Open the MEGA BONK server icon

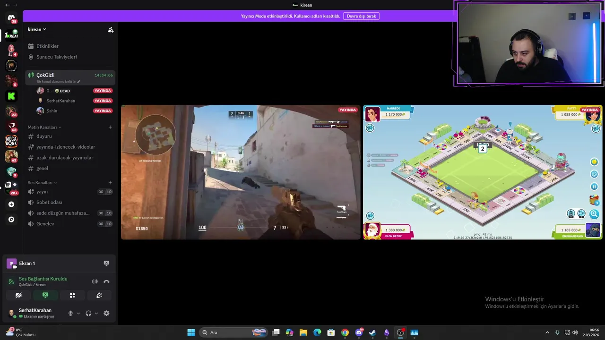pos(11,141)
